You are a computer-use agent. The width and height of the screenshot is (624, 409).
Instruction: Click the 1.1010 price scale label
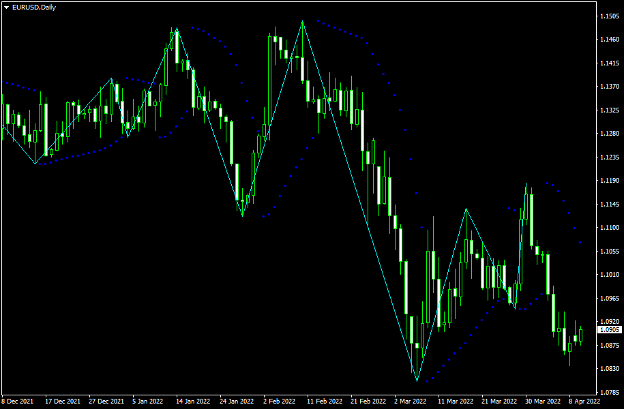click(x=610, y=275)
